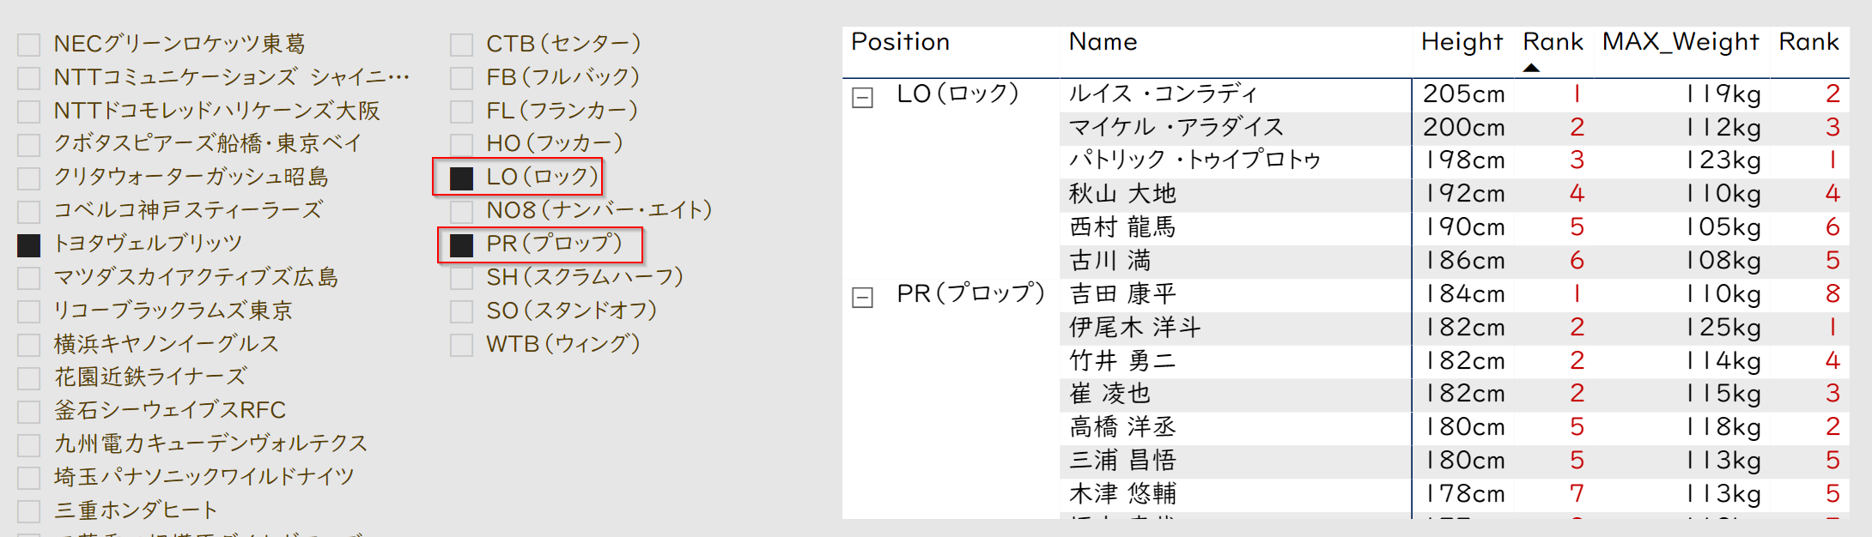Select the 伊尾木 洋斗 player row
The image size is (1872, 537).
(x=1134, y=328)
